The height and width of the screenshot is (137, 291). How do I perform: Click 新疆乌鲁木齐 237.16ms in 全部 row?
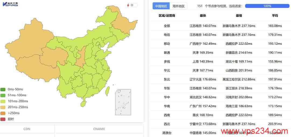(x=239, y=26)
